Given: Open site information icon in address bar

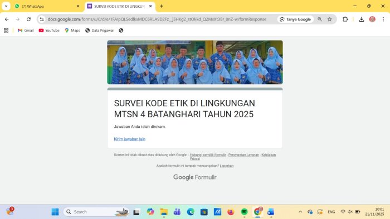Looking at the screenshot, I should [x=42, y=19].
